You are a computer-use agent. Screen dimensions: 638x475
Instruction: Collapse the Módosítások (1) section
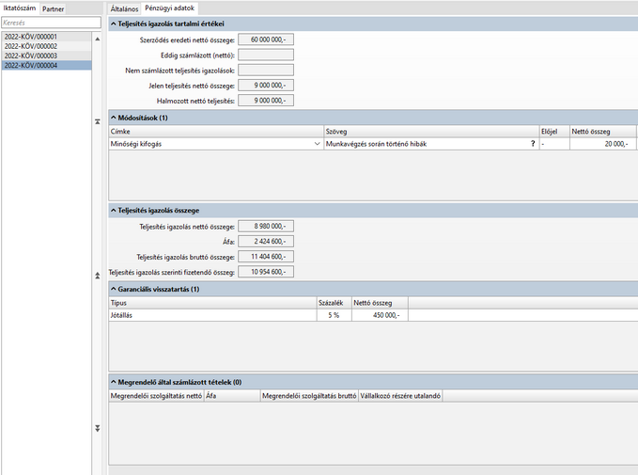[x=114, y=118]
